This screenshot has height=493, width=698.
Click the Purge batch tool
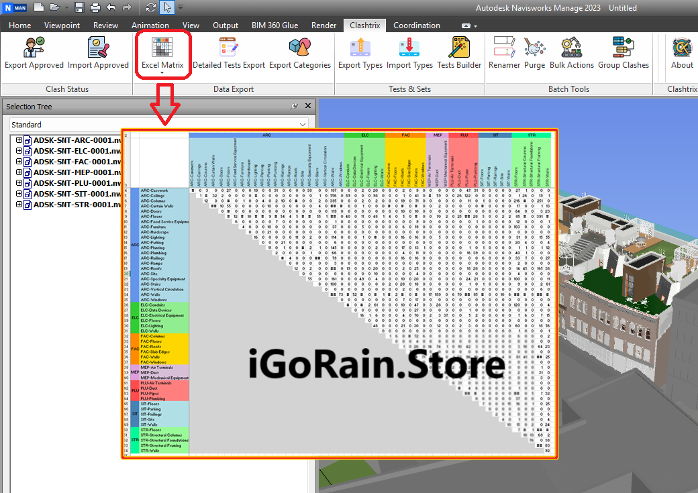pyautogui.click(x=534, y=52)
